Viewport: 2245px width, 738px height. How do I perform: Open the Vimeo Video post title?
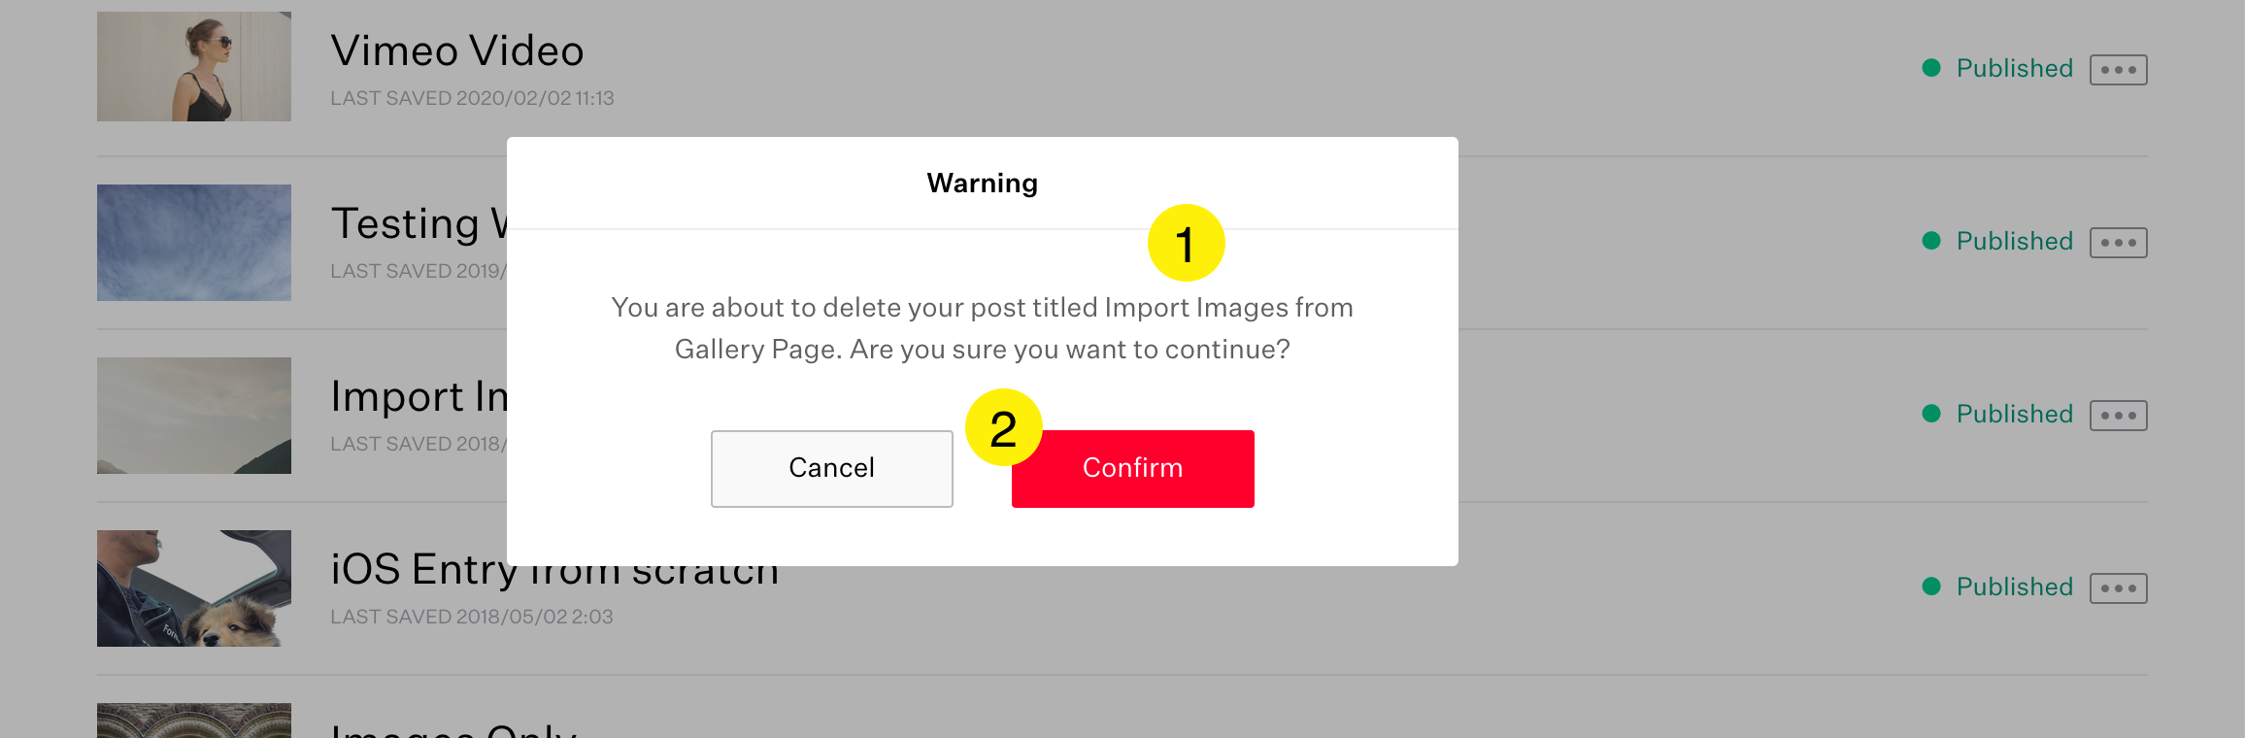coord(456,51)
